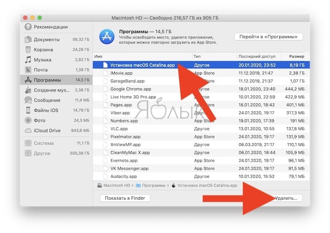
Task: Select Pixelmator.app in the list
Action: (x=201, y=137)
